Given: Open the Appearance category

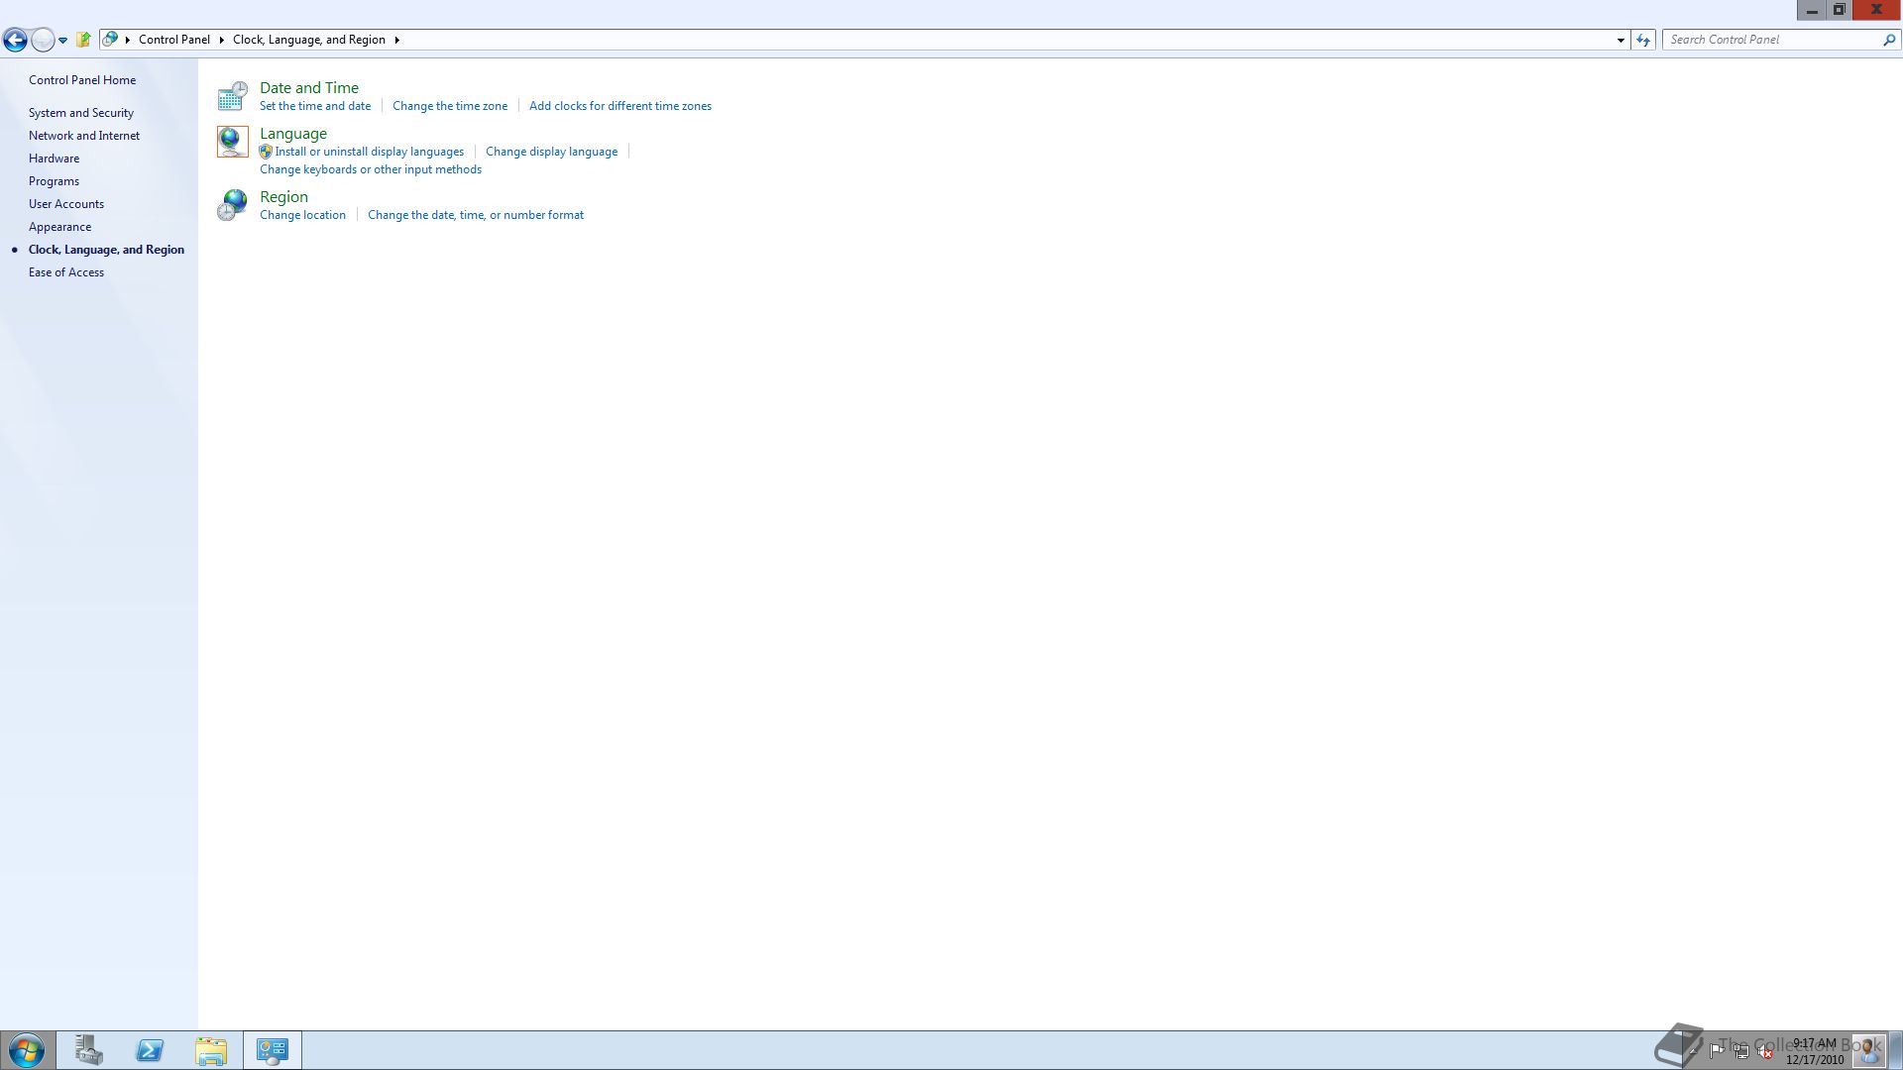Looking at the screenshot, I should 59,227.
